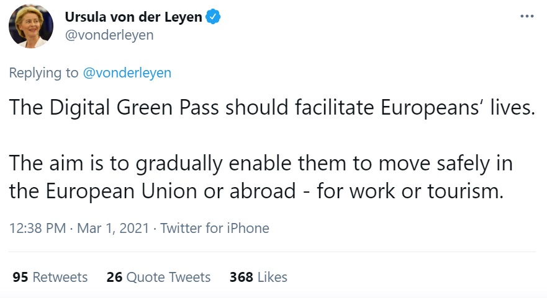
Task: Show the 26 Quote Tweets
Action: tap(158, 277)
